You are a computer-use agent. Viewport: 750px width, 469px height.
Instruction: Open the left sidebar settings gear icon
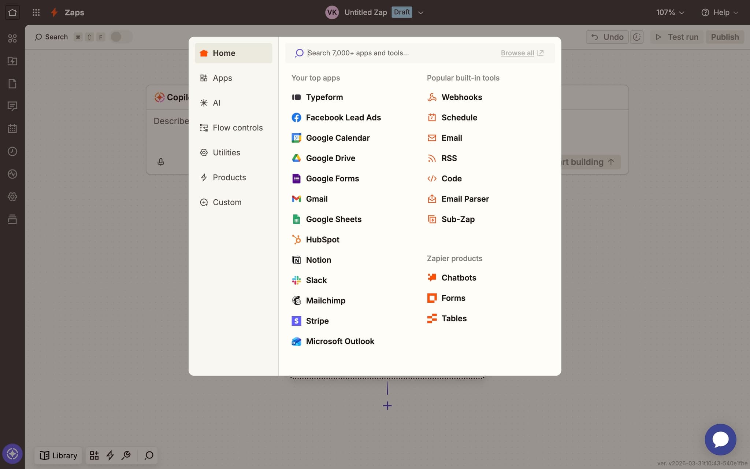click(12, 196)
